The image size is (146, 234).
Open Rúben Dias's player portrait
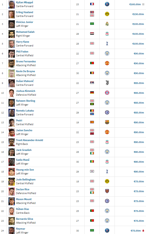12,211
